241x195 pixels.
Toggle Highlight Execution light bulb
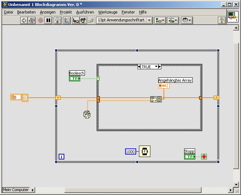(58, 20)
